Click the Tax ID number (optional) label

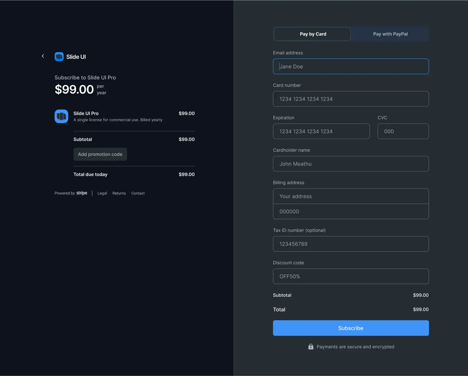(299, 230)
